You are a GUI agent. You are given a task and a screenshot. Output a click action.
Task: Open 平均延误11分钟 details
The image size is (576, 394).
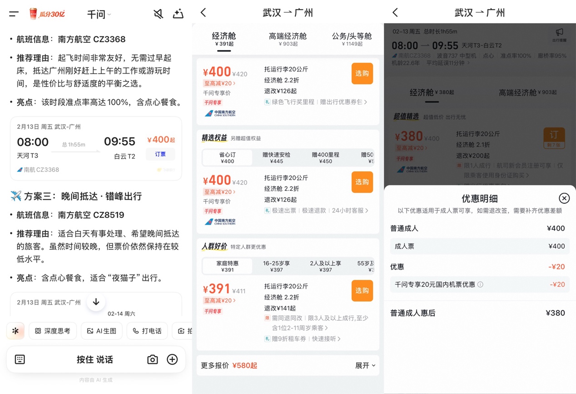448,63
